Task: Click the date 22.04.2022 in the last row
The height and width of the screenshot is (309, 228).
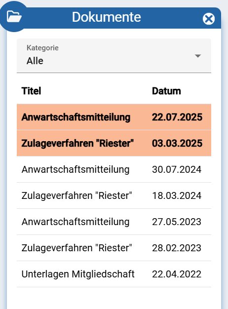Action: coord(177,274)
